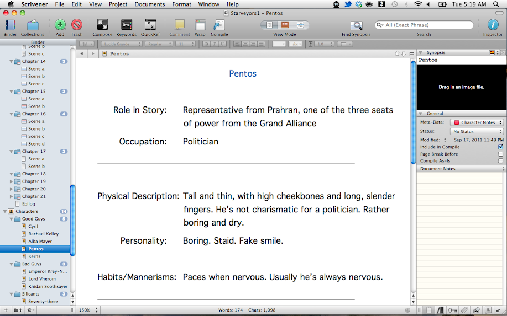Viewport: 507px width, 316px height.
Task: Click the Trash toolbar icon
Action: (77, 25)
